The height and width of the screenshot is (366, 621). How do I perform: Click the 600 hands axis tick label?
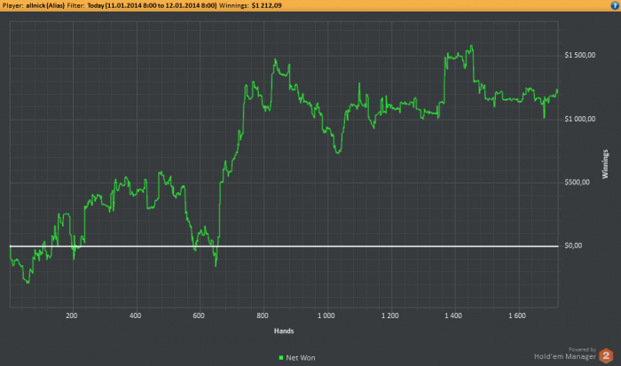pyautogui.click(x=199, y=315)
